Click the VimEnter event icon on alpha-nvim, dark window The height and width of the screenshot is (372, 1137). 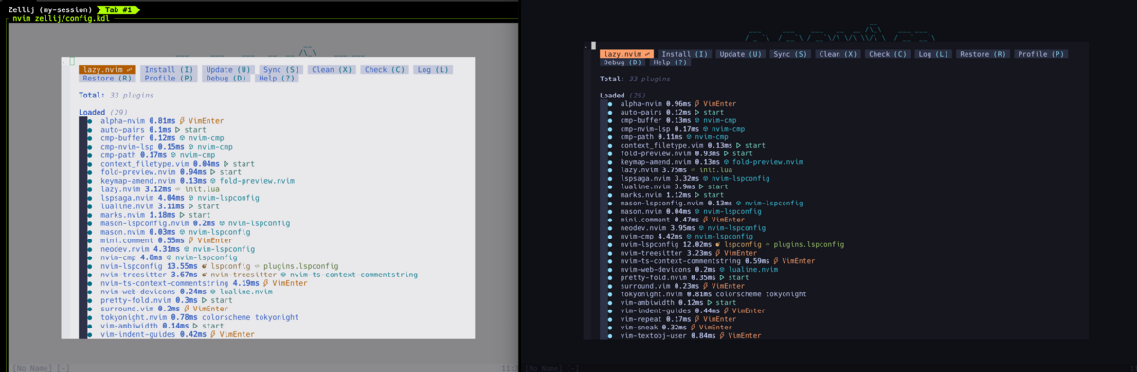(x=696, y=103)
